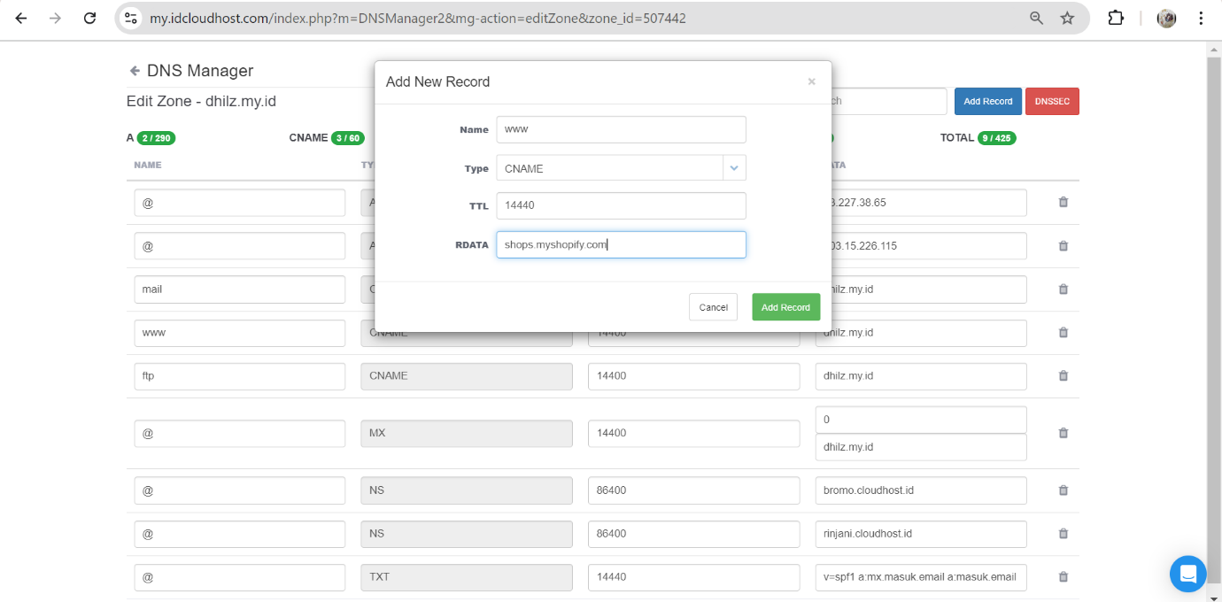The image size is (1222, 602).
Task: Cancel the Add New Record dialog
Action: [713, 307]
